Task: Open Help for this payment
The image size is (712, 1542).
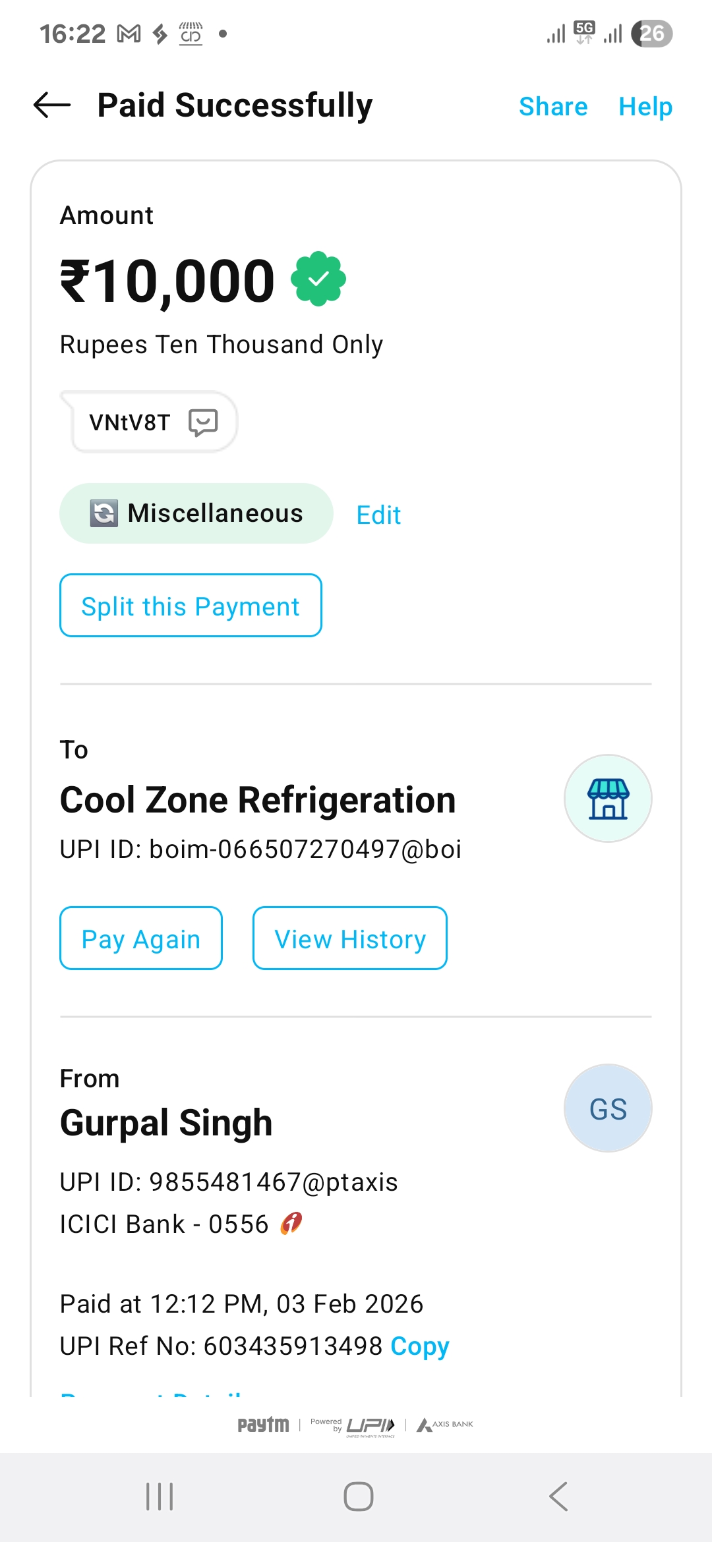Action: click(645, 107)
